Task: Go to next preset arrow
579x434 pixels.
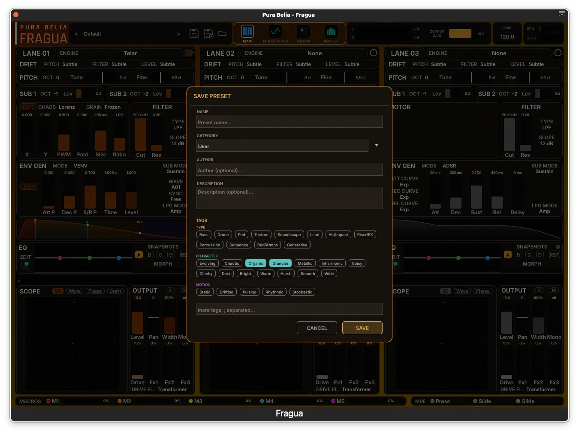Action: click(178, 34)
